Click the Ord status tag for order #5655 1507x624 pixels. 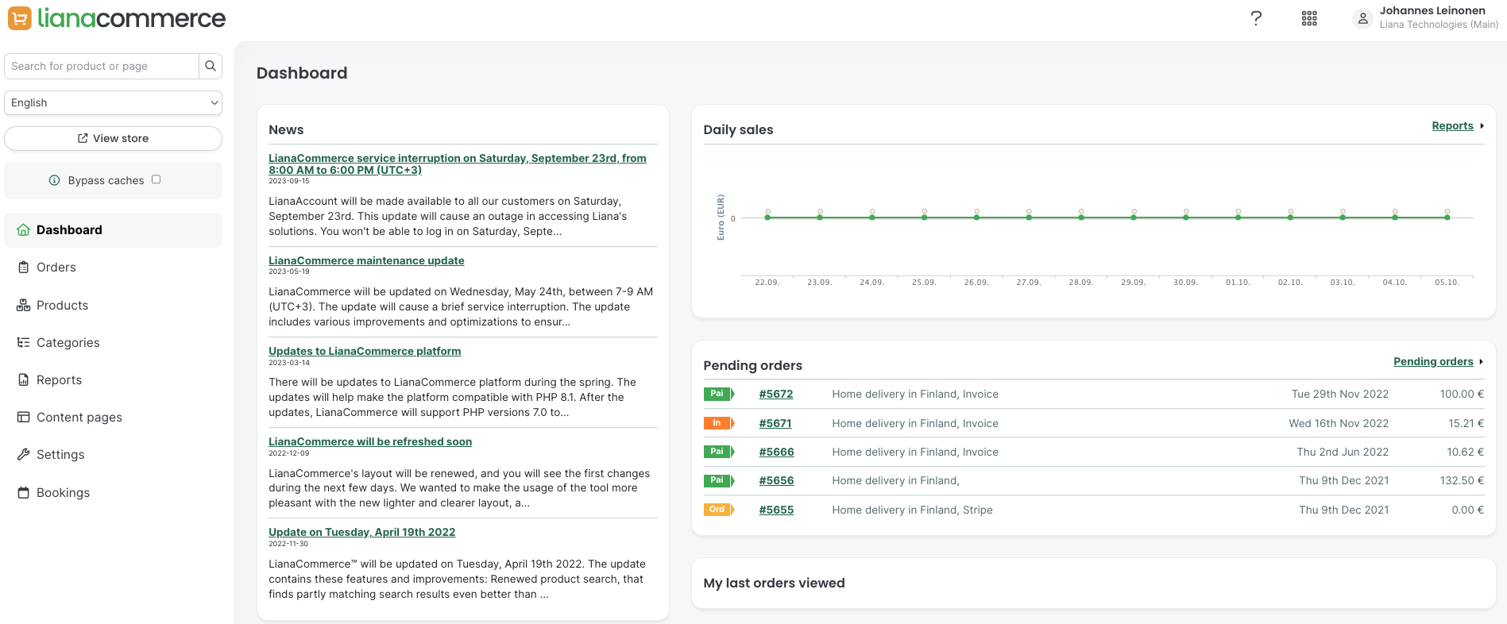719,510
